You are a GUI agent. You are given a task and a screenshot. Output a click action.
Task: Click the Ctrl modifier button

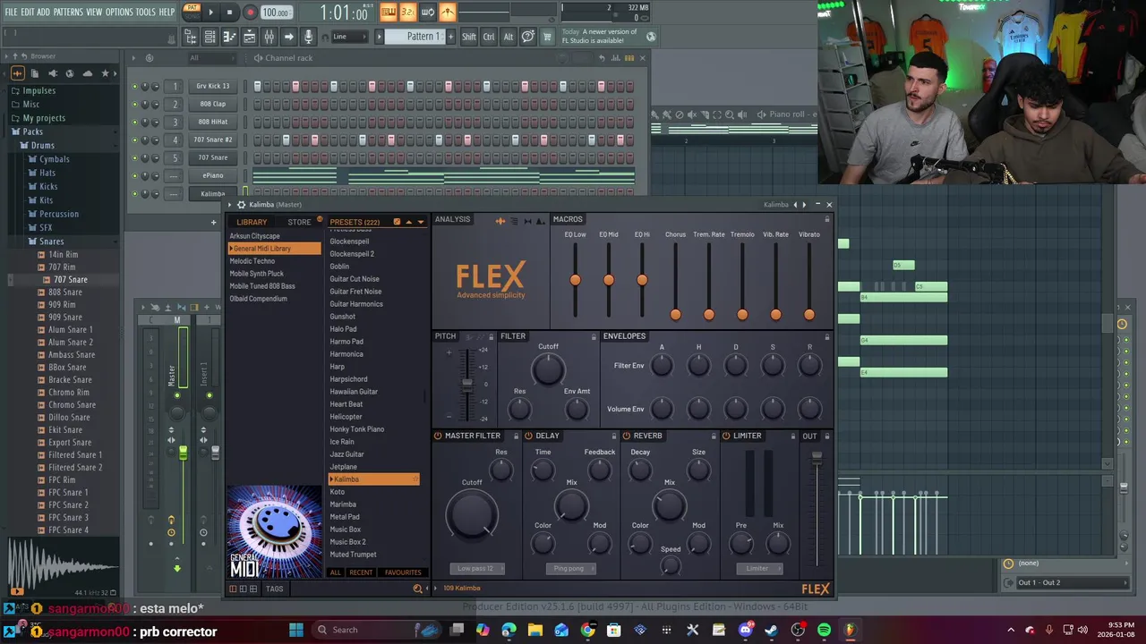(x=489, y=37)
